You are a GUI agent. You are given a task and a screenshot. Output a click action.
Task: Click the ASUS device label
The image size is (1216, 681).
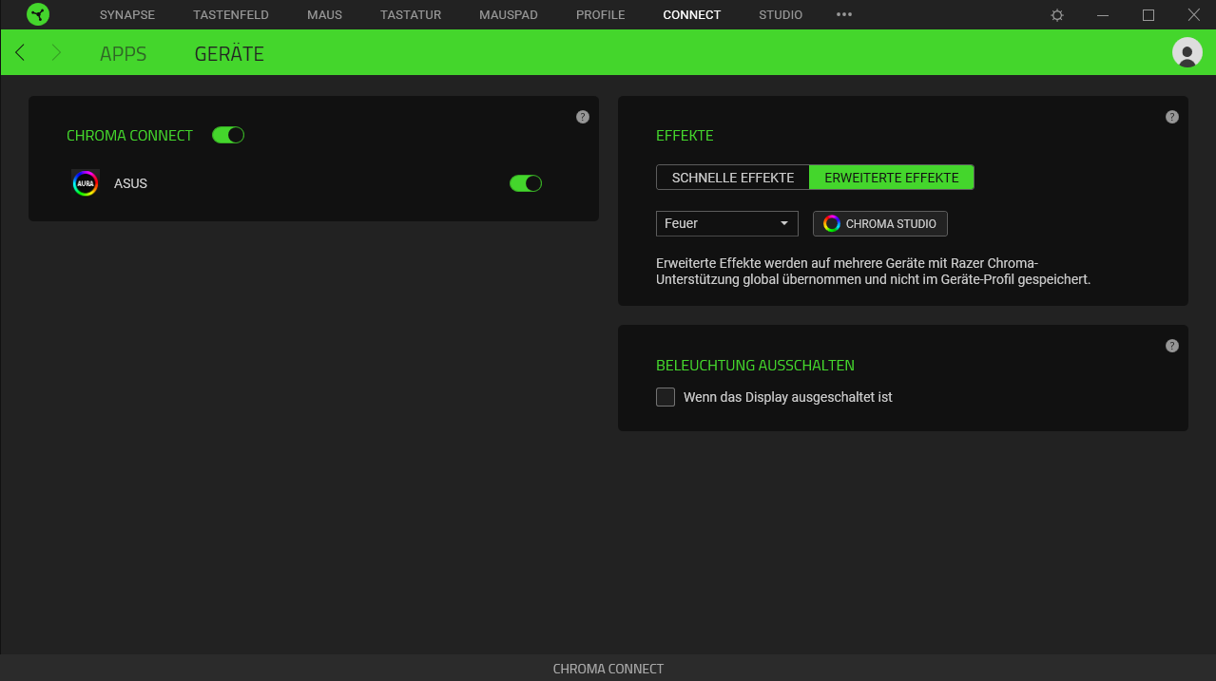point(130,183)
